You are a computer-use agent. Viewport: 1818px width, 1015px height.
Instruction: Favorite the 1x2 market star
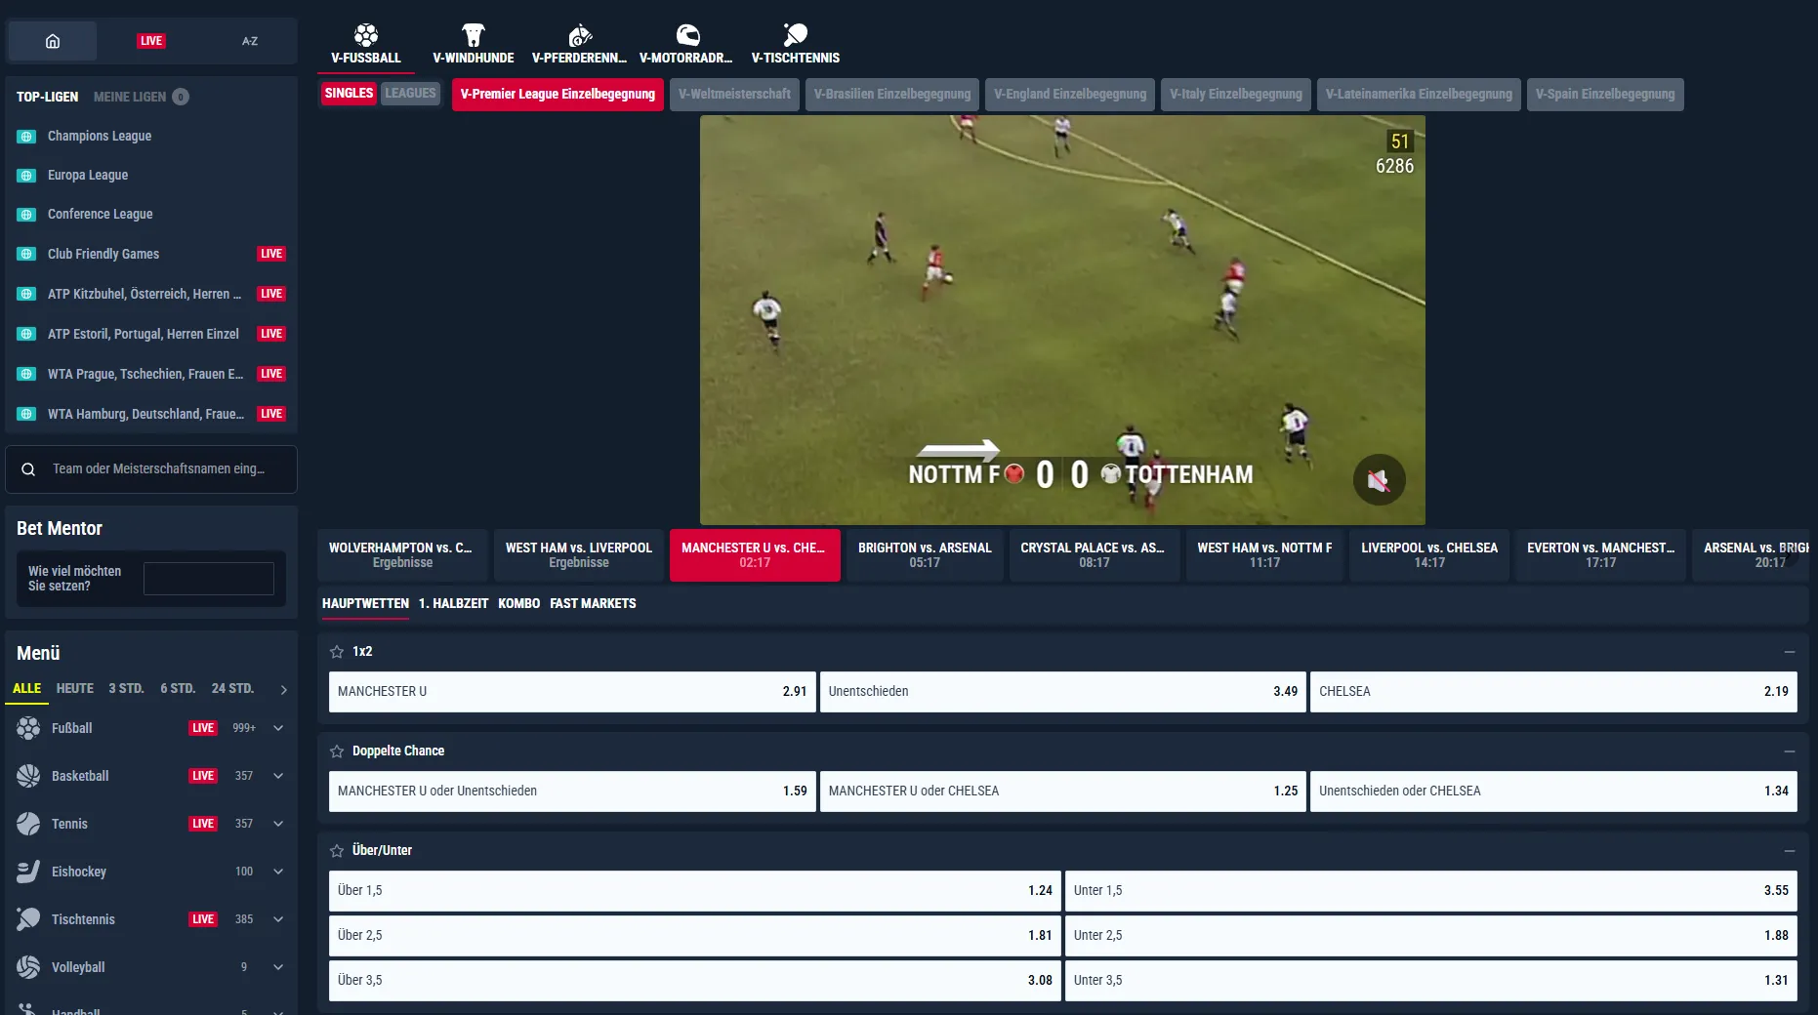point(337,652)
